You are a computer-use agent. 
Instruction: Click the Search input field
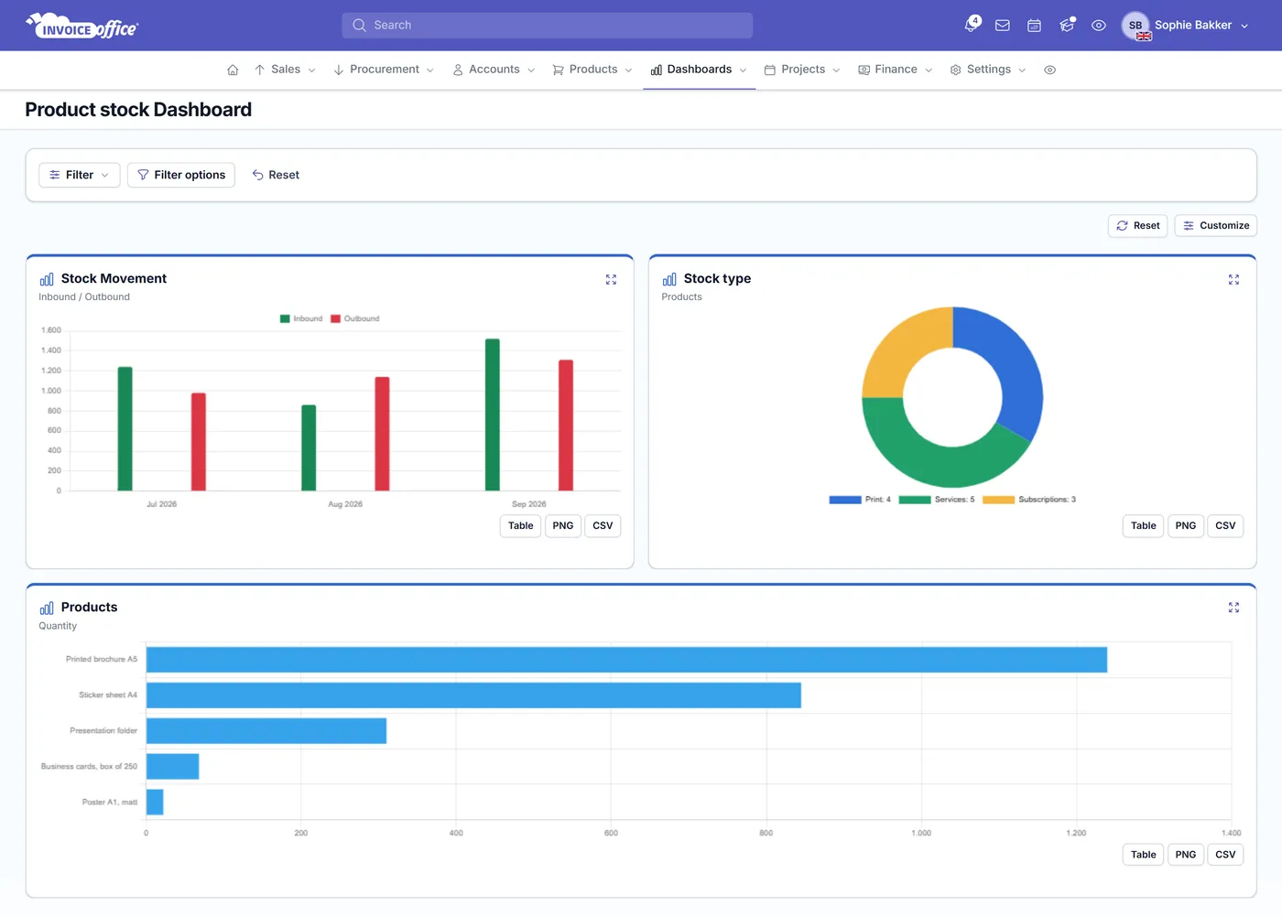point(548,26)
